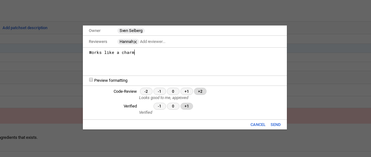371x157 pixels.
Task: Tick the Preview formatting checkbox
Action: pyautogui.click(x=91, y=80)
